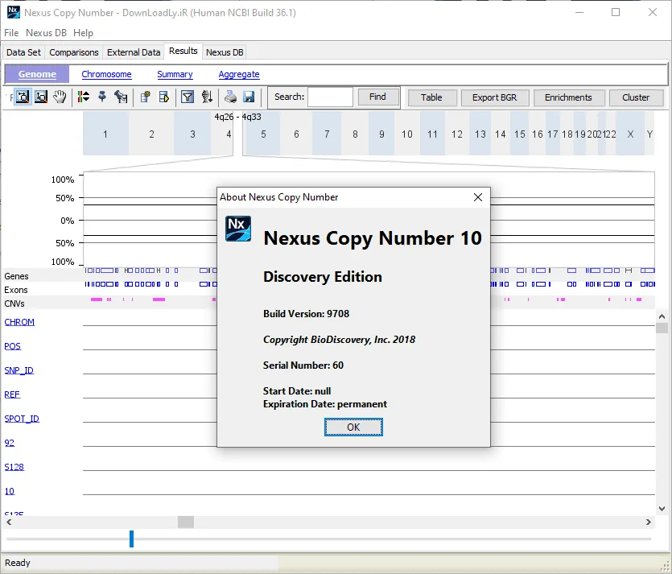Select chromosome X in genome bar
672x574 pixels.
coord(630,134)
